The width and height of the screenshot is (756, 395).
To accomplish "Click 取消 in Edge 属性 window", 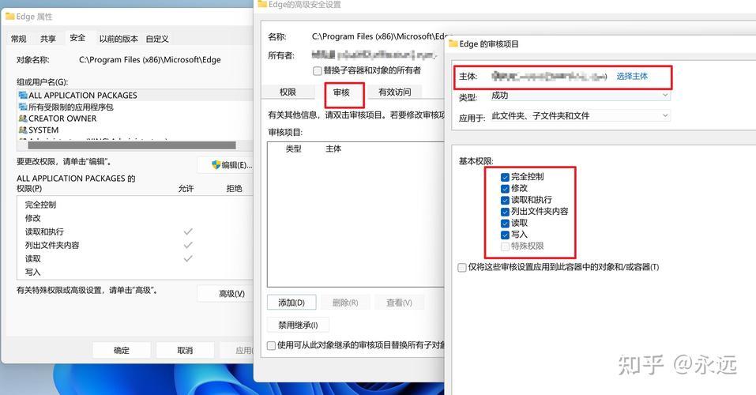I will point(185,350).
